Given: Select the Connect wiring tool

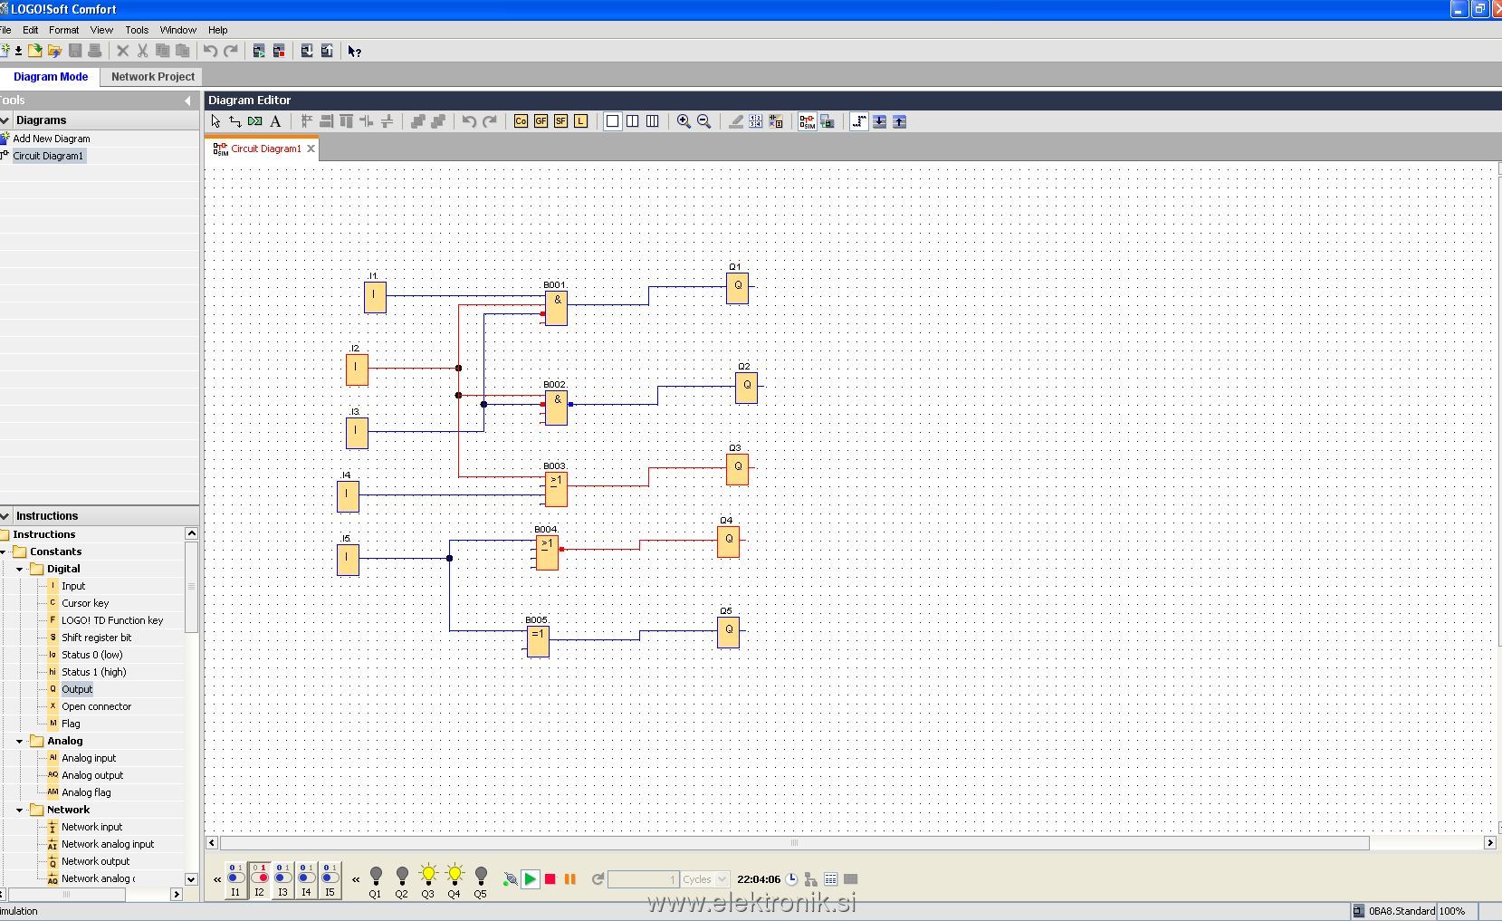Looking at the screenshot, I should point(235,121).
